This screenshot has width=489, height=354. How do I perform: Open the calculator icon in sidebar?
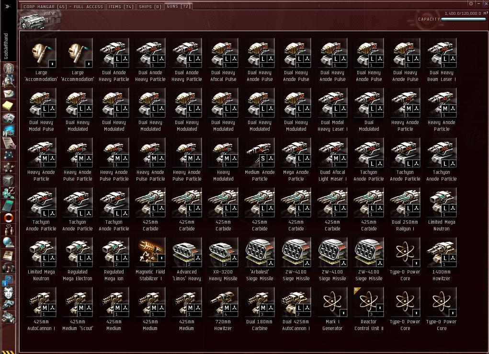9,205
